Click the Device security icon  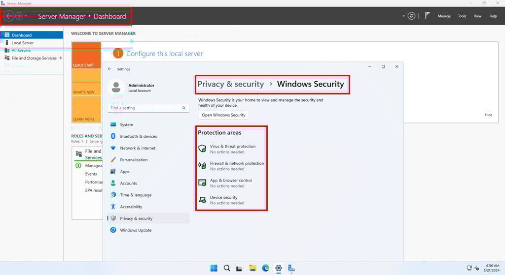point(202,200)
